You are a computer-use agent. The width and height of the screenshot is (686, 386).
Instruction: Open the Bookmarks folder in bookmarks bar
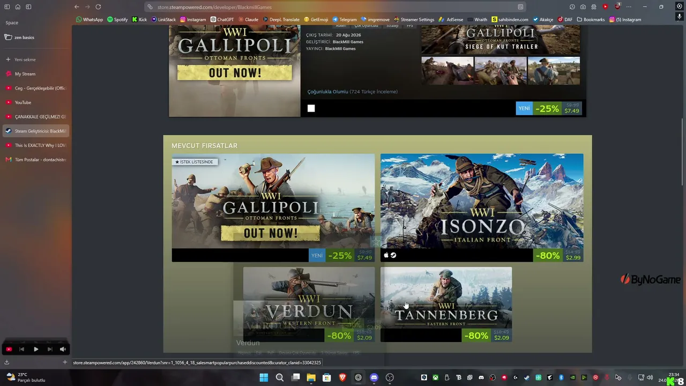591,19
